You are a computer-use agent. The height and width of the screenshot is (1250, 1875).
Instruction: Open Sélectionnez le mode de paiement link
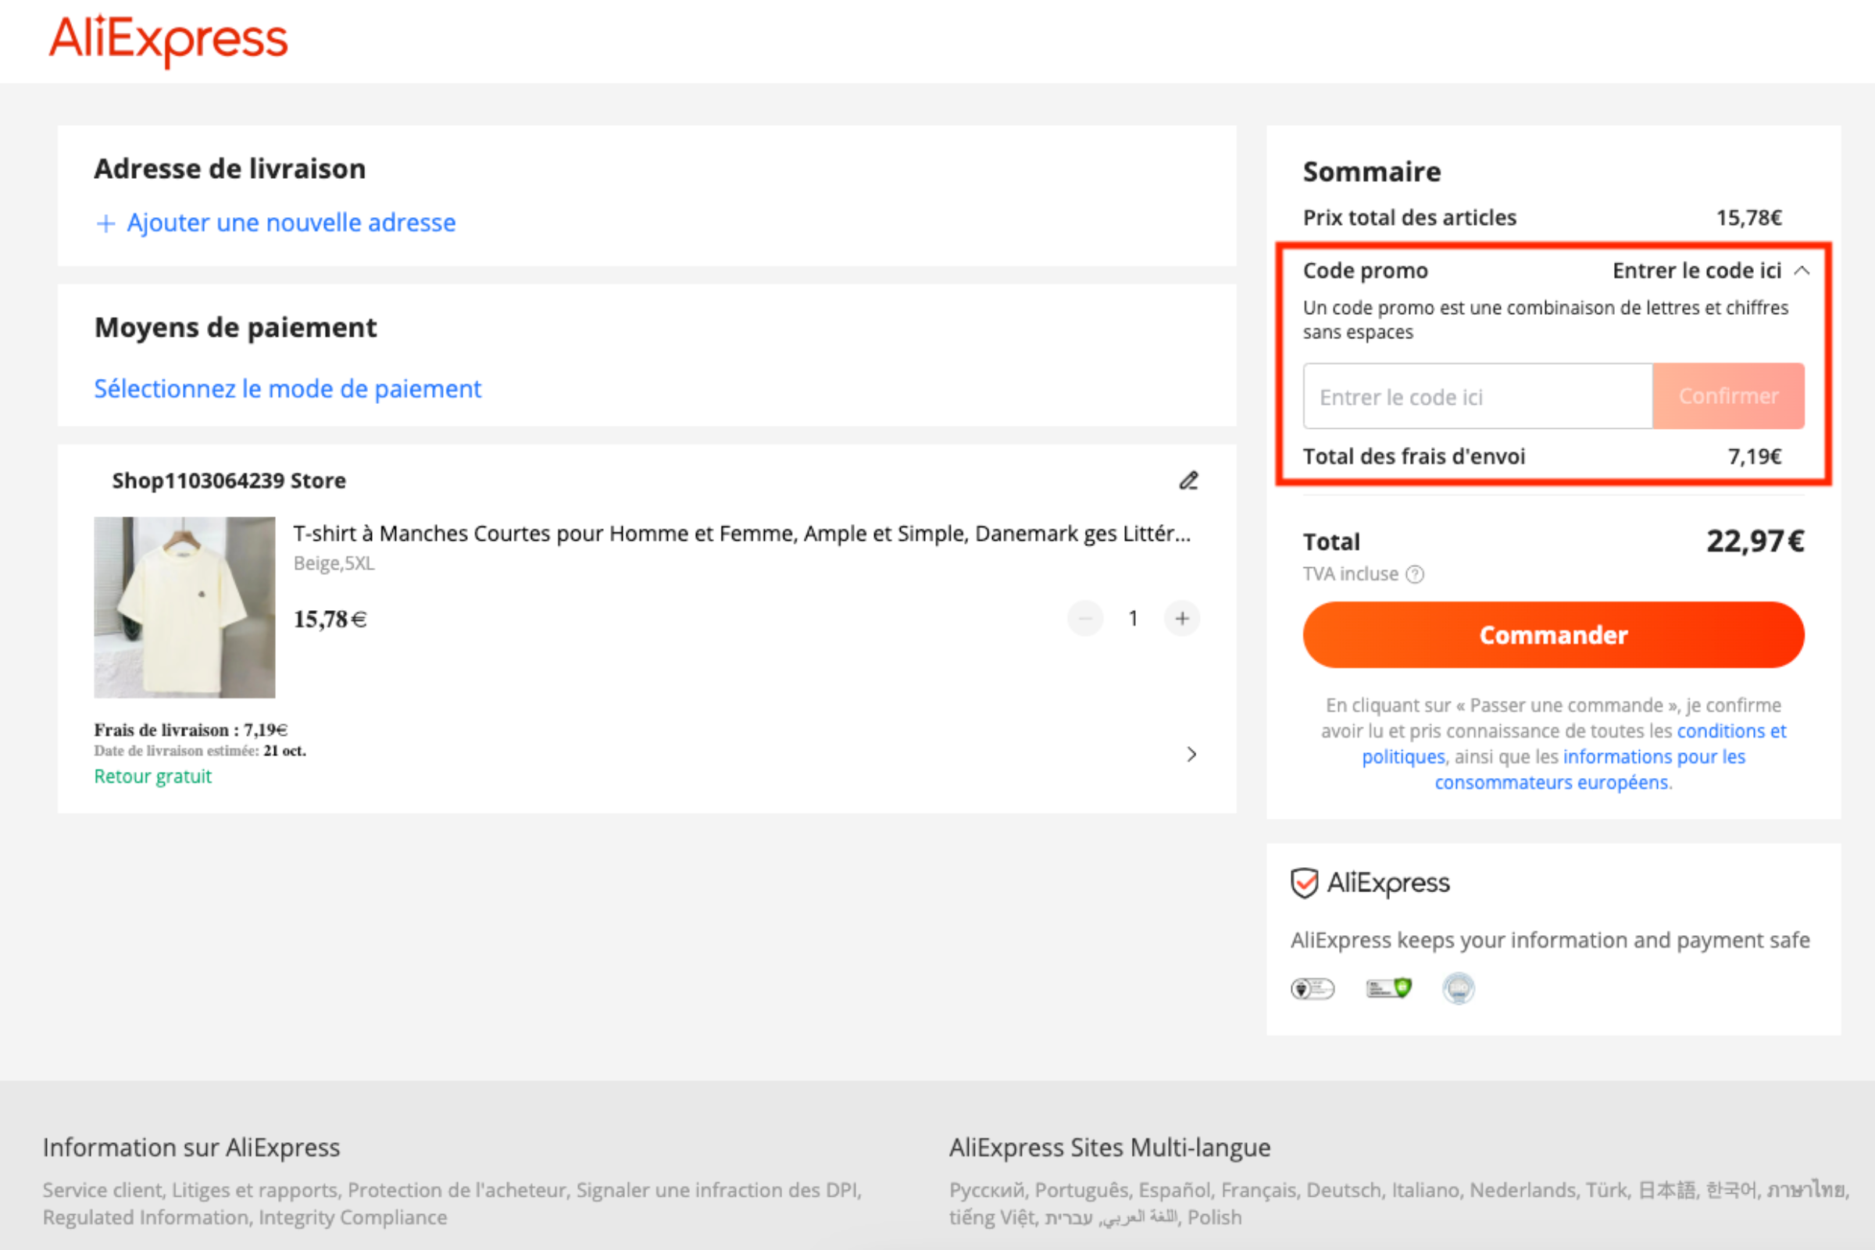pos(287,389)
